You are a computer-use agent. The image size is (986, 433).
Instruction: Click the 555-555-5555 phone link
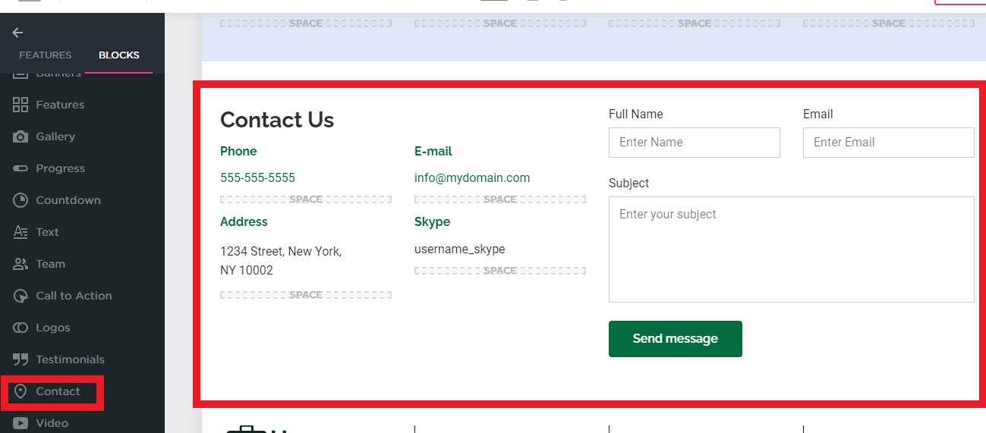(x=257, y=178)
